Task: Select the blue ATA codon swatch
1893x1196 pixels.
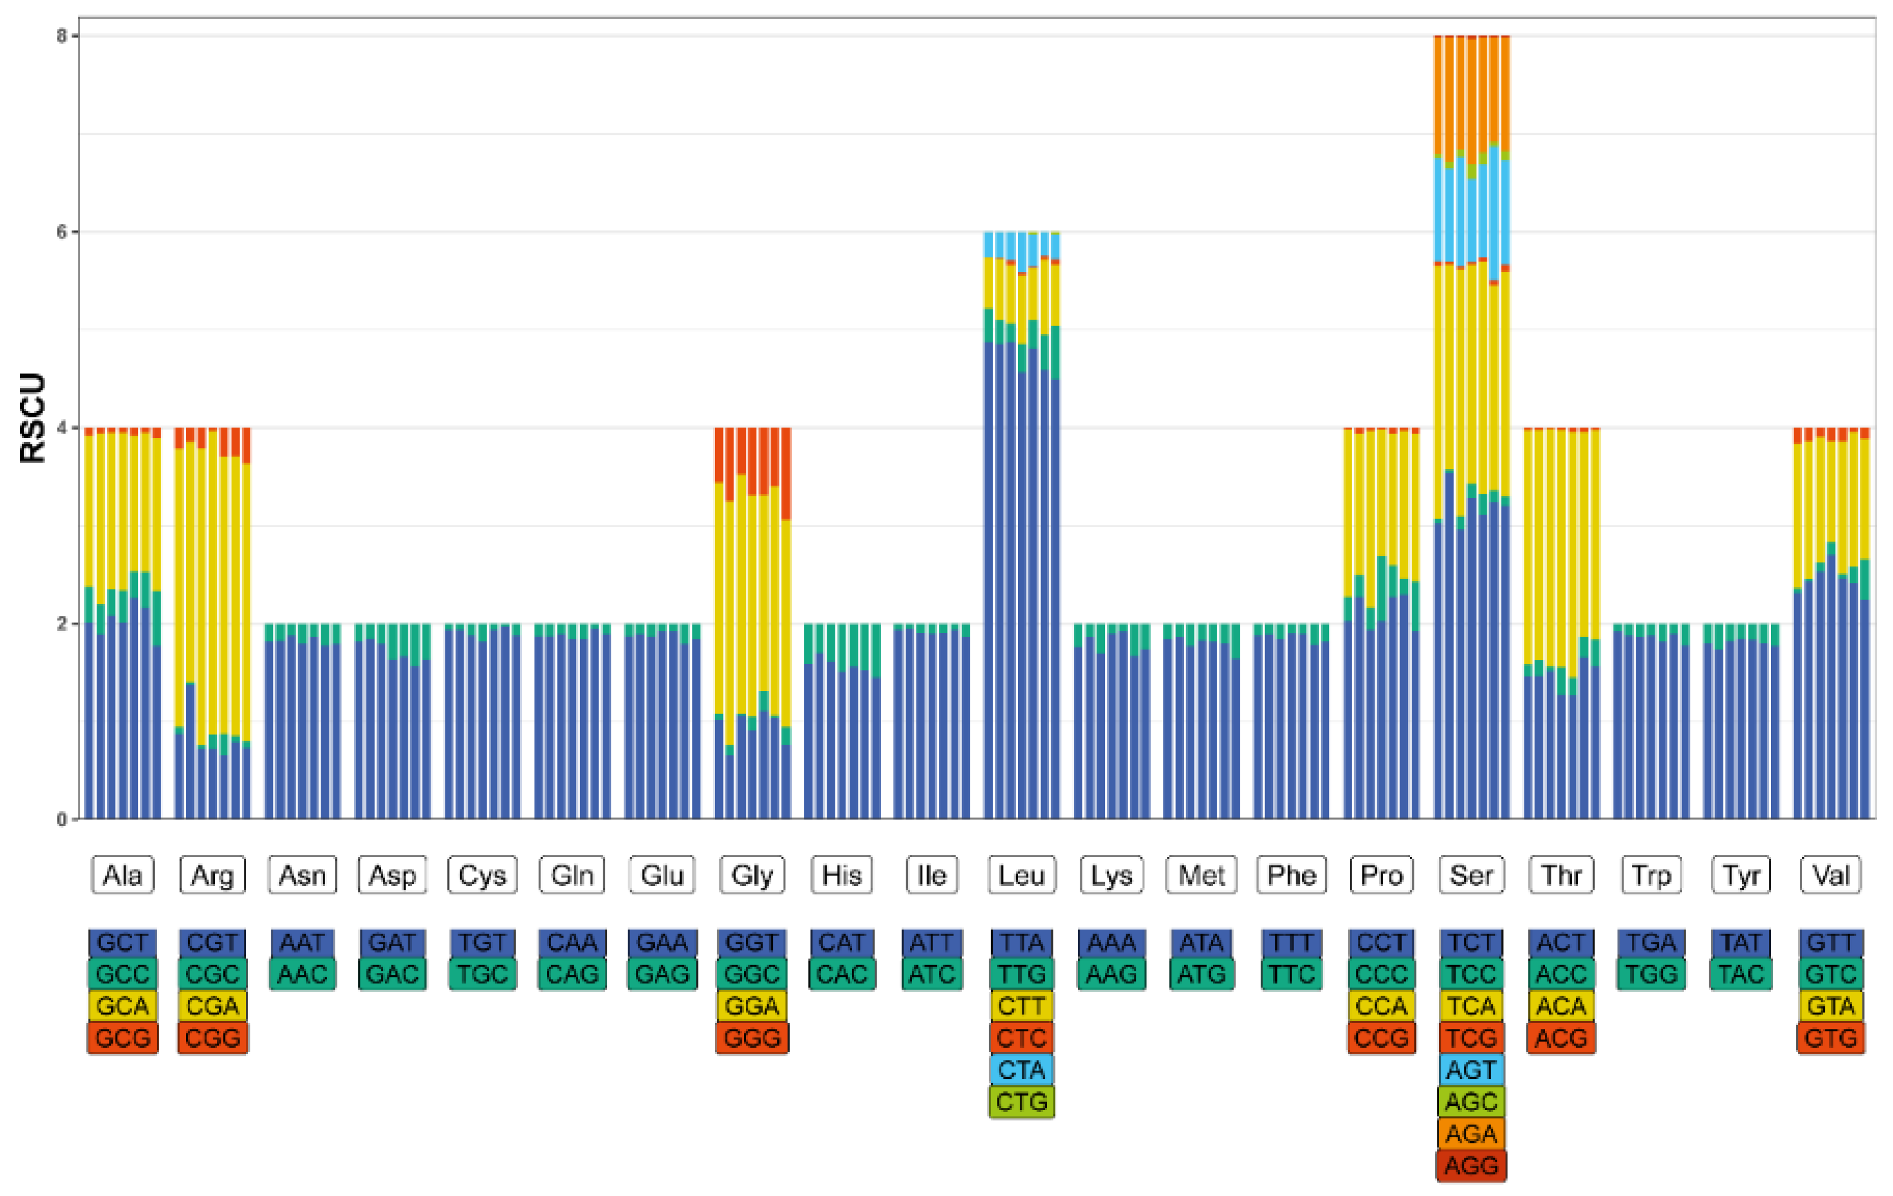Action: tap(1201, 942)
